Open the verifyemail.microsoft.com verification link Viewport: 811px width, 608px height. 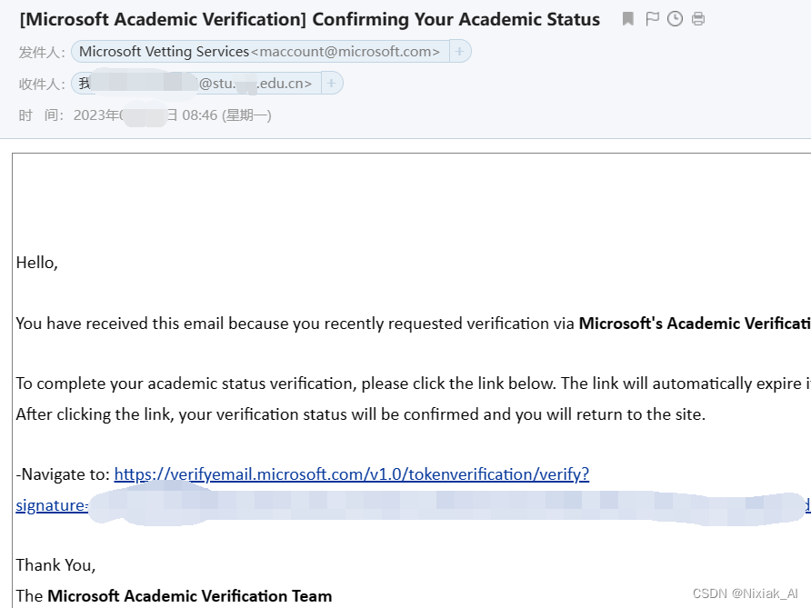pyautogui.click(x=351, y=474)
